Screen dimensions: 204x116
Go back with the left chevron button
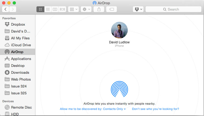pos(6,9)
